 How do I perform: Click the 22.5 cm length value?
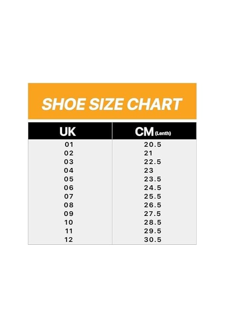(152, 162)
